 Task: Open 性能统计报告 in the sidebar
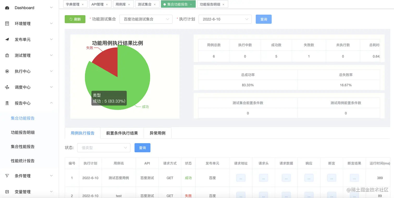(x=23, y=161)
